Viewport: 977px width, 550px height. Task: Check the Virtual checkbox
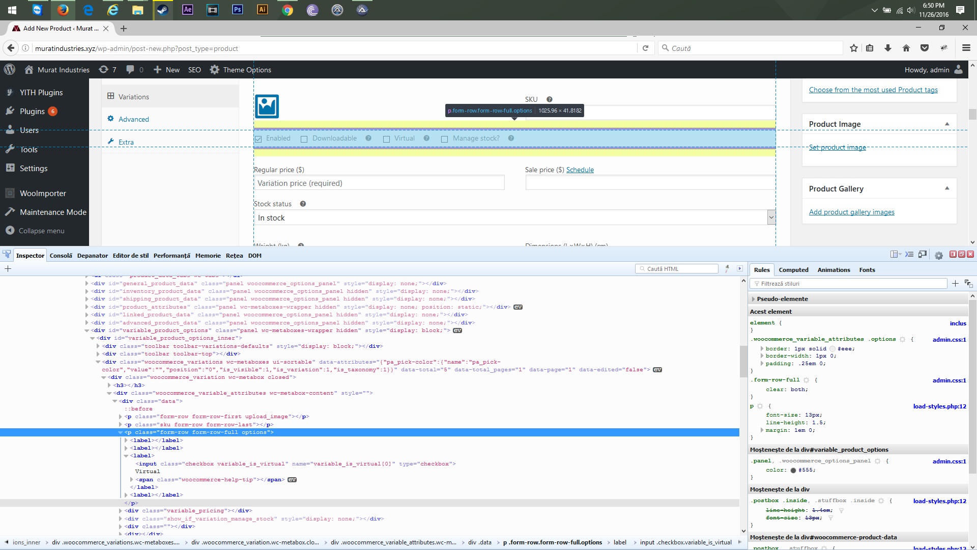[x=386, y=139]
